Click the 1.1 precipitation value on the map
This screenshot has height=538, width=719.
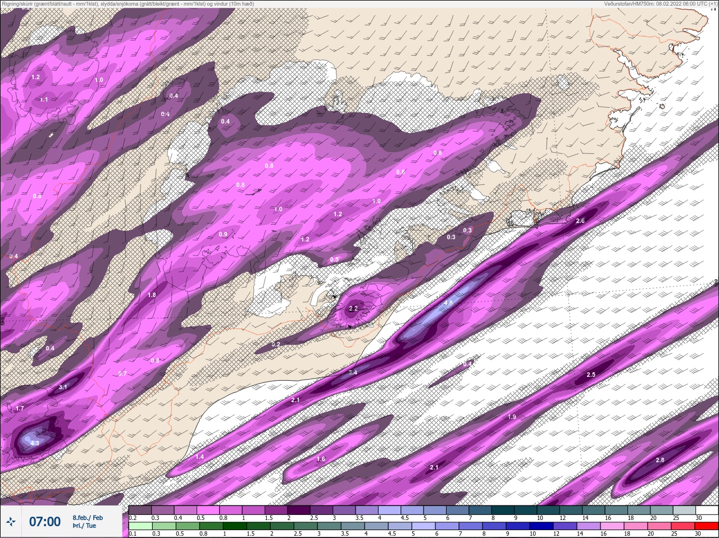(43, 99)
